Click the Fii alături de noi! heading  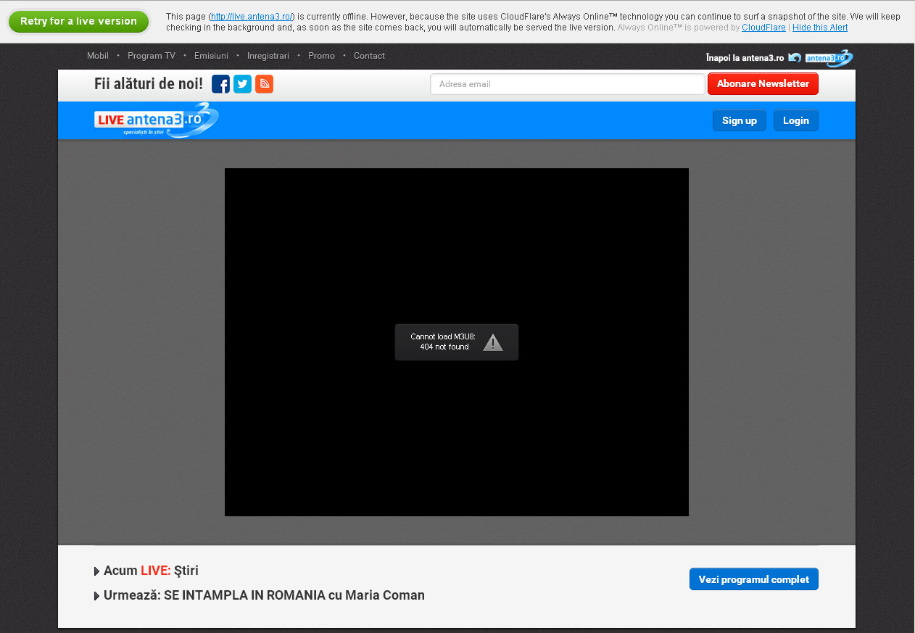coord(149,84)
